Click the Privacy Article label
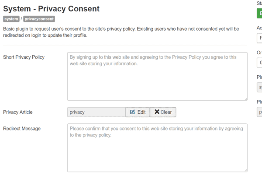Viewport: 262px width, 179px height. coord(18,112)
